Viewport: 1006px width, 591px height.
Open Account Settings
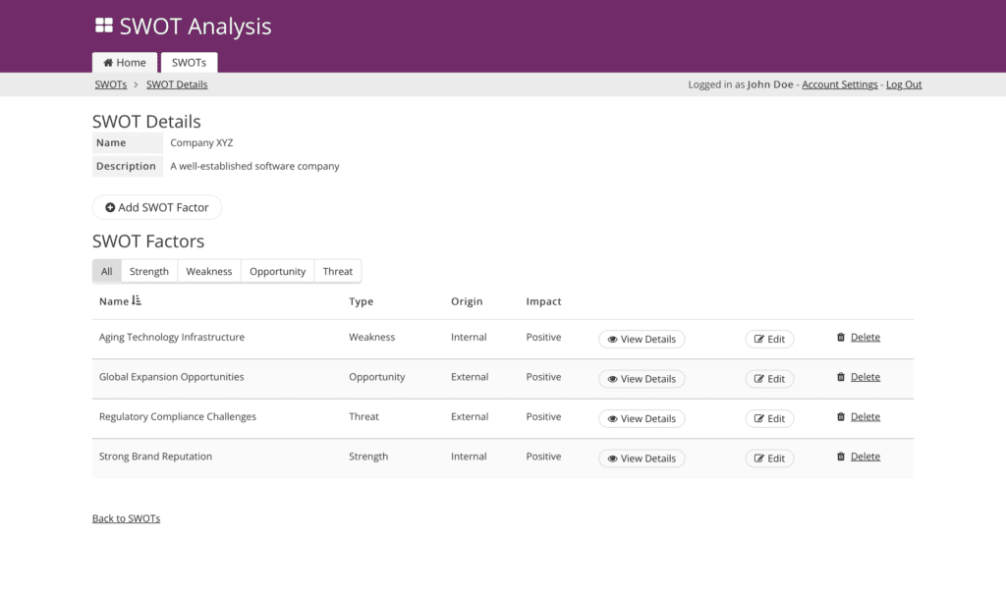click(x=839, y=84)
